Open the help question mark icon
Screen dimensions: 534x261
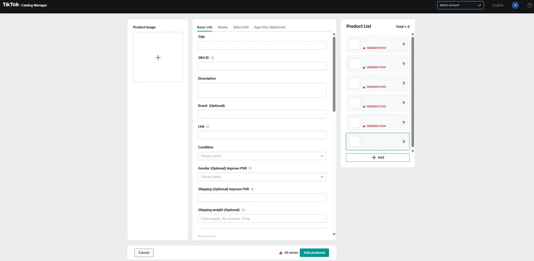point(529,5)
